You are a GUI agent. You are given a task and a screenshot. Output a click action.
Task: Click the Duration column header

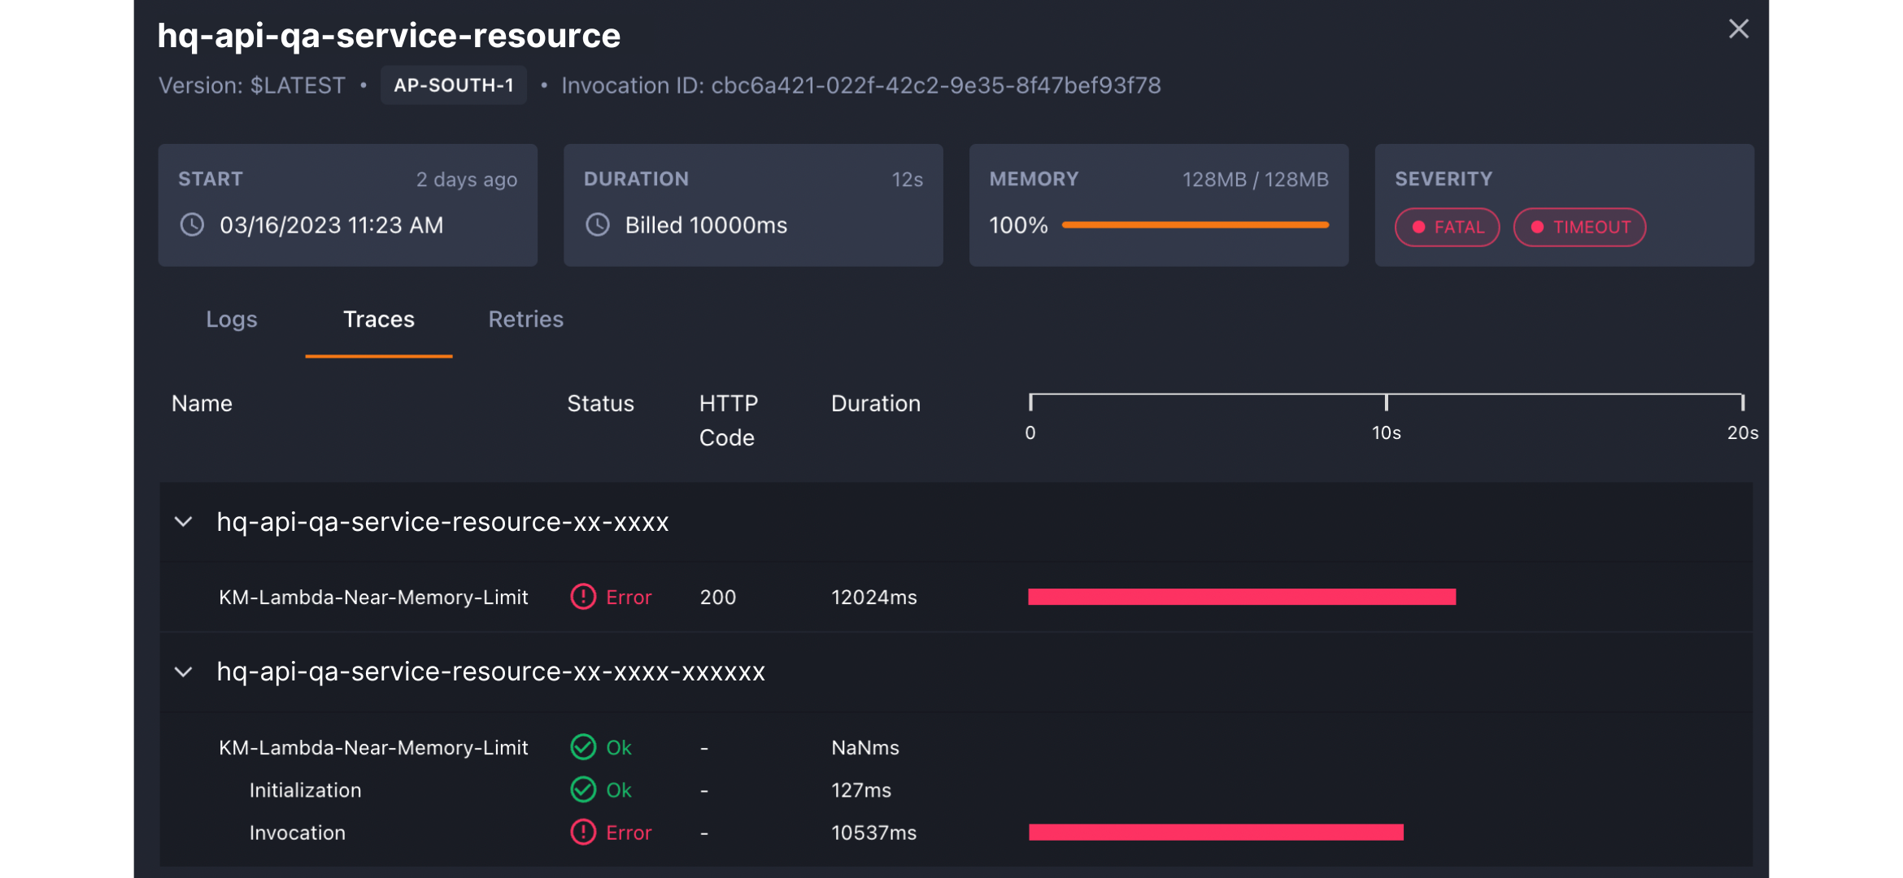pyautogui.click(x=876, y=404)
